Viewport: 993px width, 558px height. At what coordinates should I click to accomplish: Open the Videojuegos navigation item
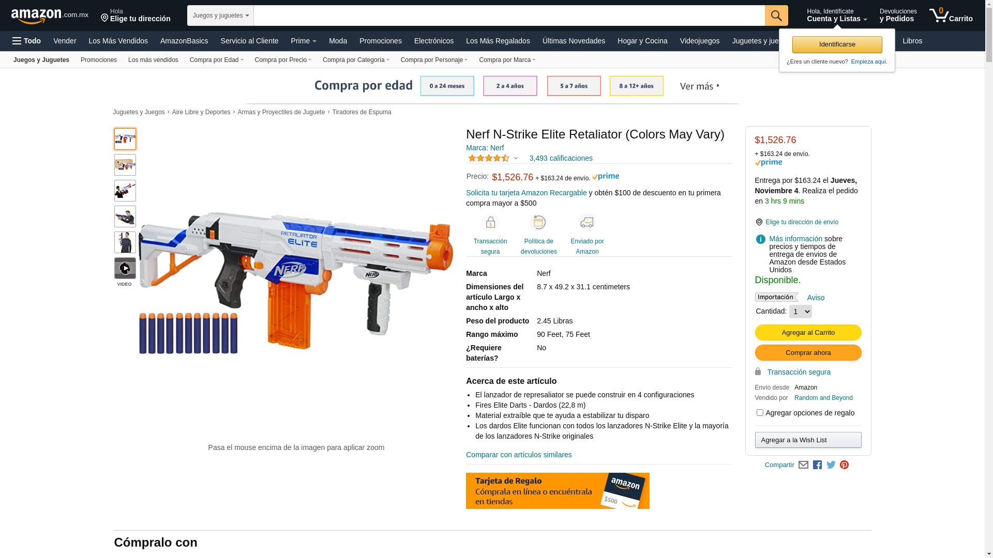click(x=699, y=41)
